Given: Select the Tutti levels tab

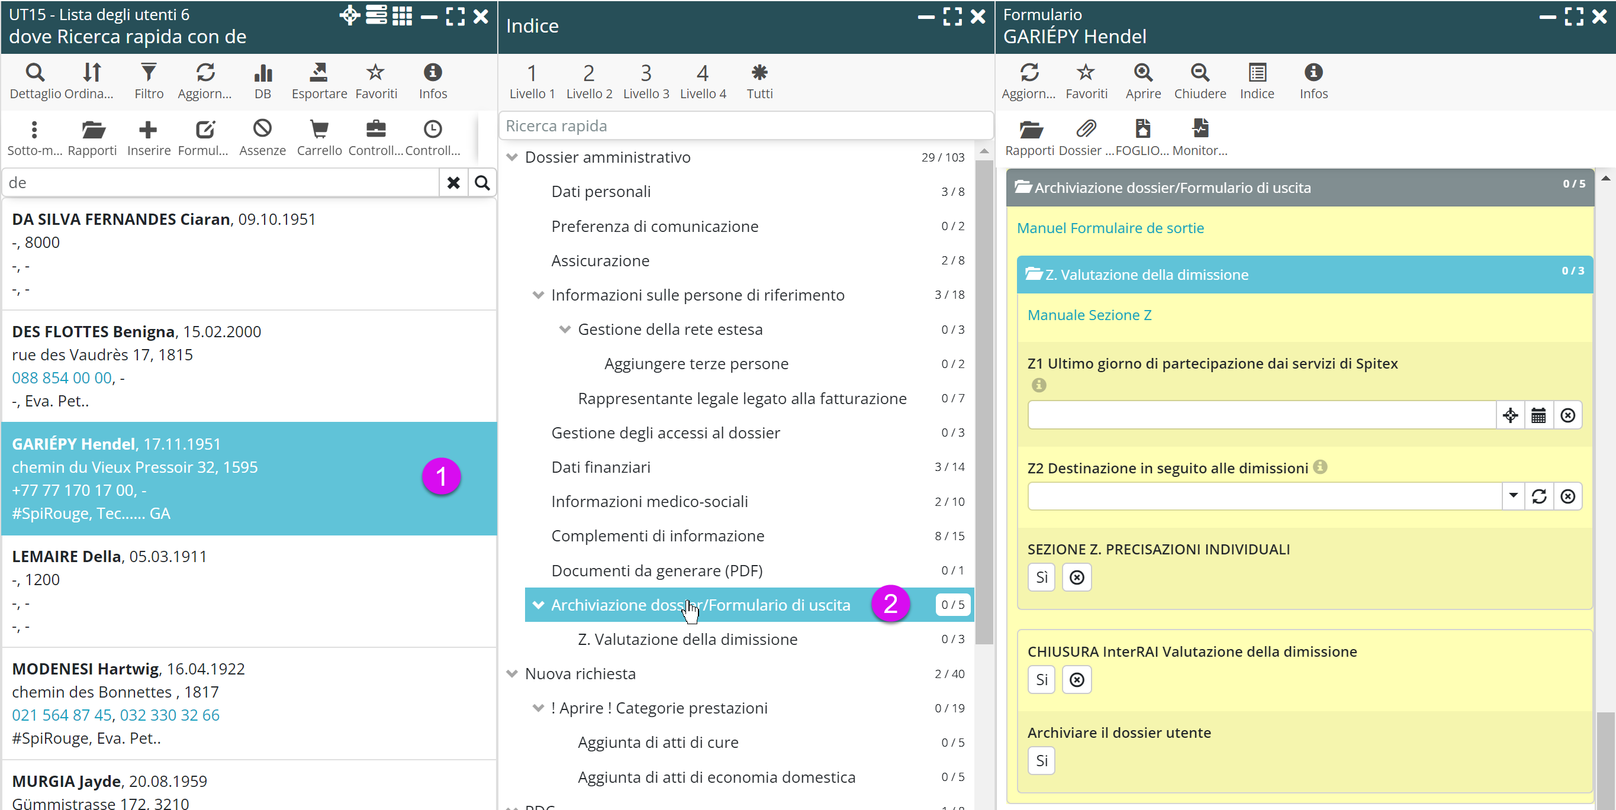Looking at the screenshot, I should pyautogui.click(x=759, y=80).
